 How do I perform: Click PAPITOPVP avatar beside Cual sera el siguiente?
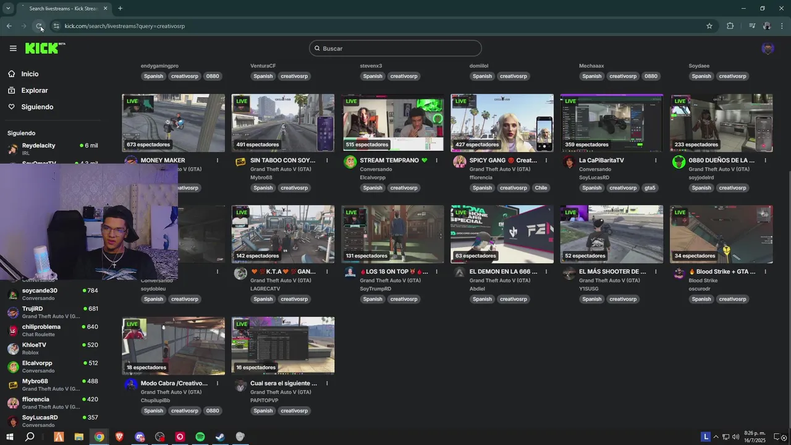[240, 385]
